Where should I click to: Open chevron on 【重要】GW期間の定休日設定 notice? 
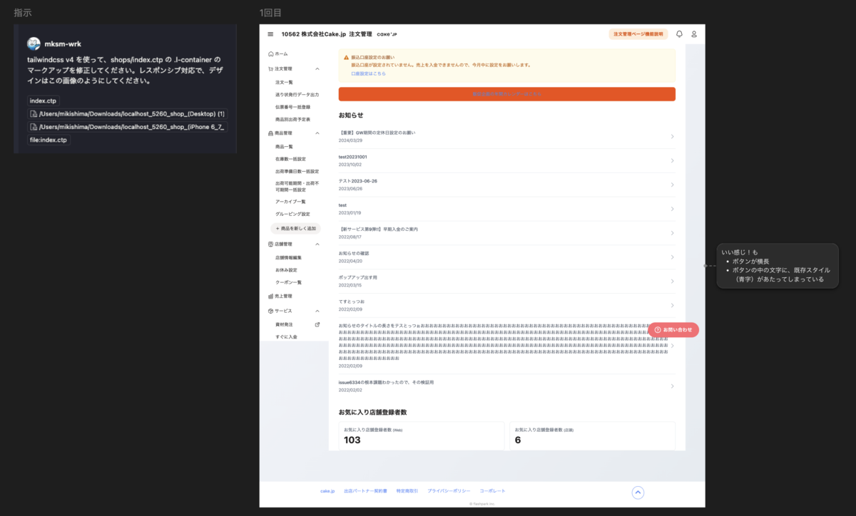coord(672,137)
